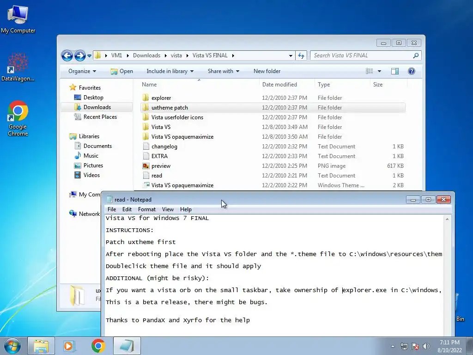Viewport: 473px width, 355px height.
Task: Open the network tray icon
Action: 404,346
